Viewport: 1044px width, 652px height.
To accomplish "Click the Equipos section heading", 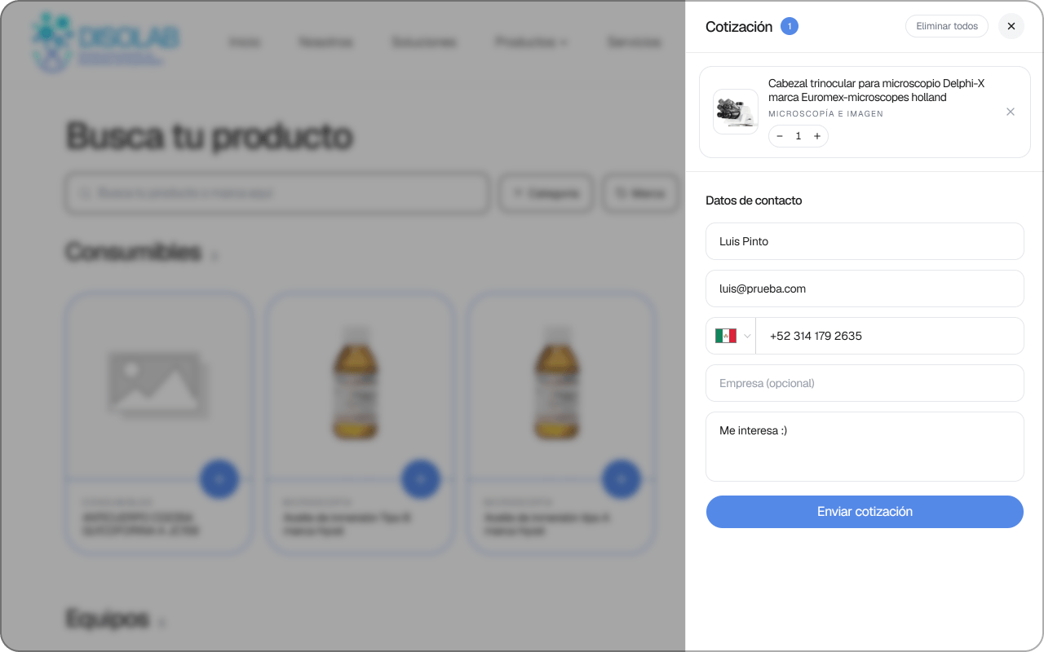I will coord(108,619).
